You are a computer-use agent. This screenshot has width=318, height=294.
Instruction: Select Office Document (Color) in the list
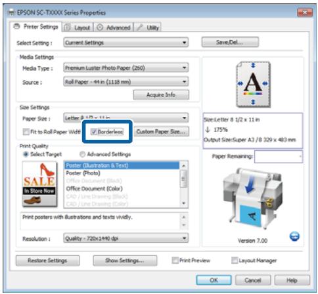pyautogui.click(x=122, y=188)
